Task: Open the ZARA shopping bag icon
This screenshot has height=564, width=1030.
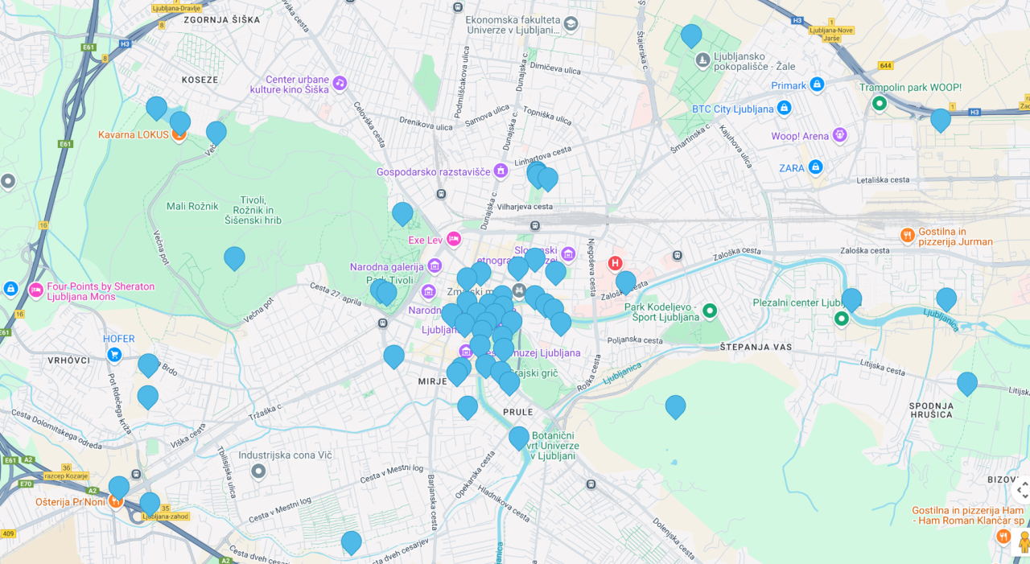Action: tap(815, 167)
